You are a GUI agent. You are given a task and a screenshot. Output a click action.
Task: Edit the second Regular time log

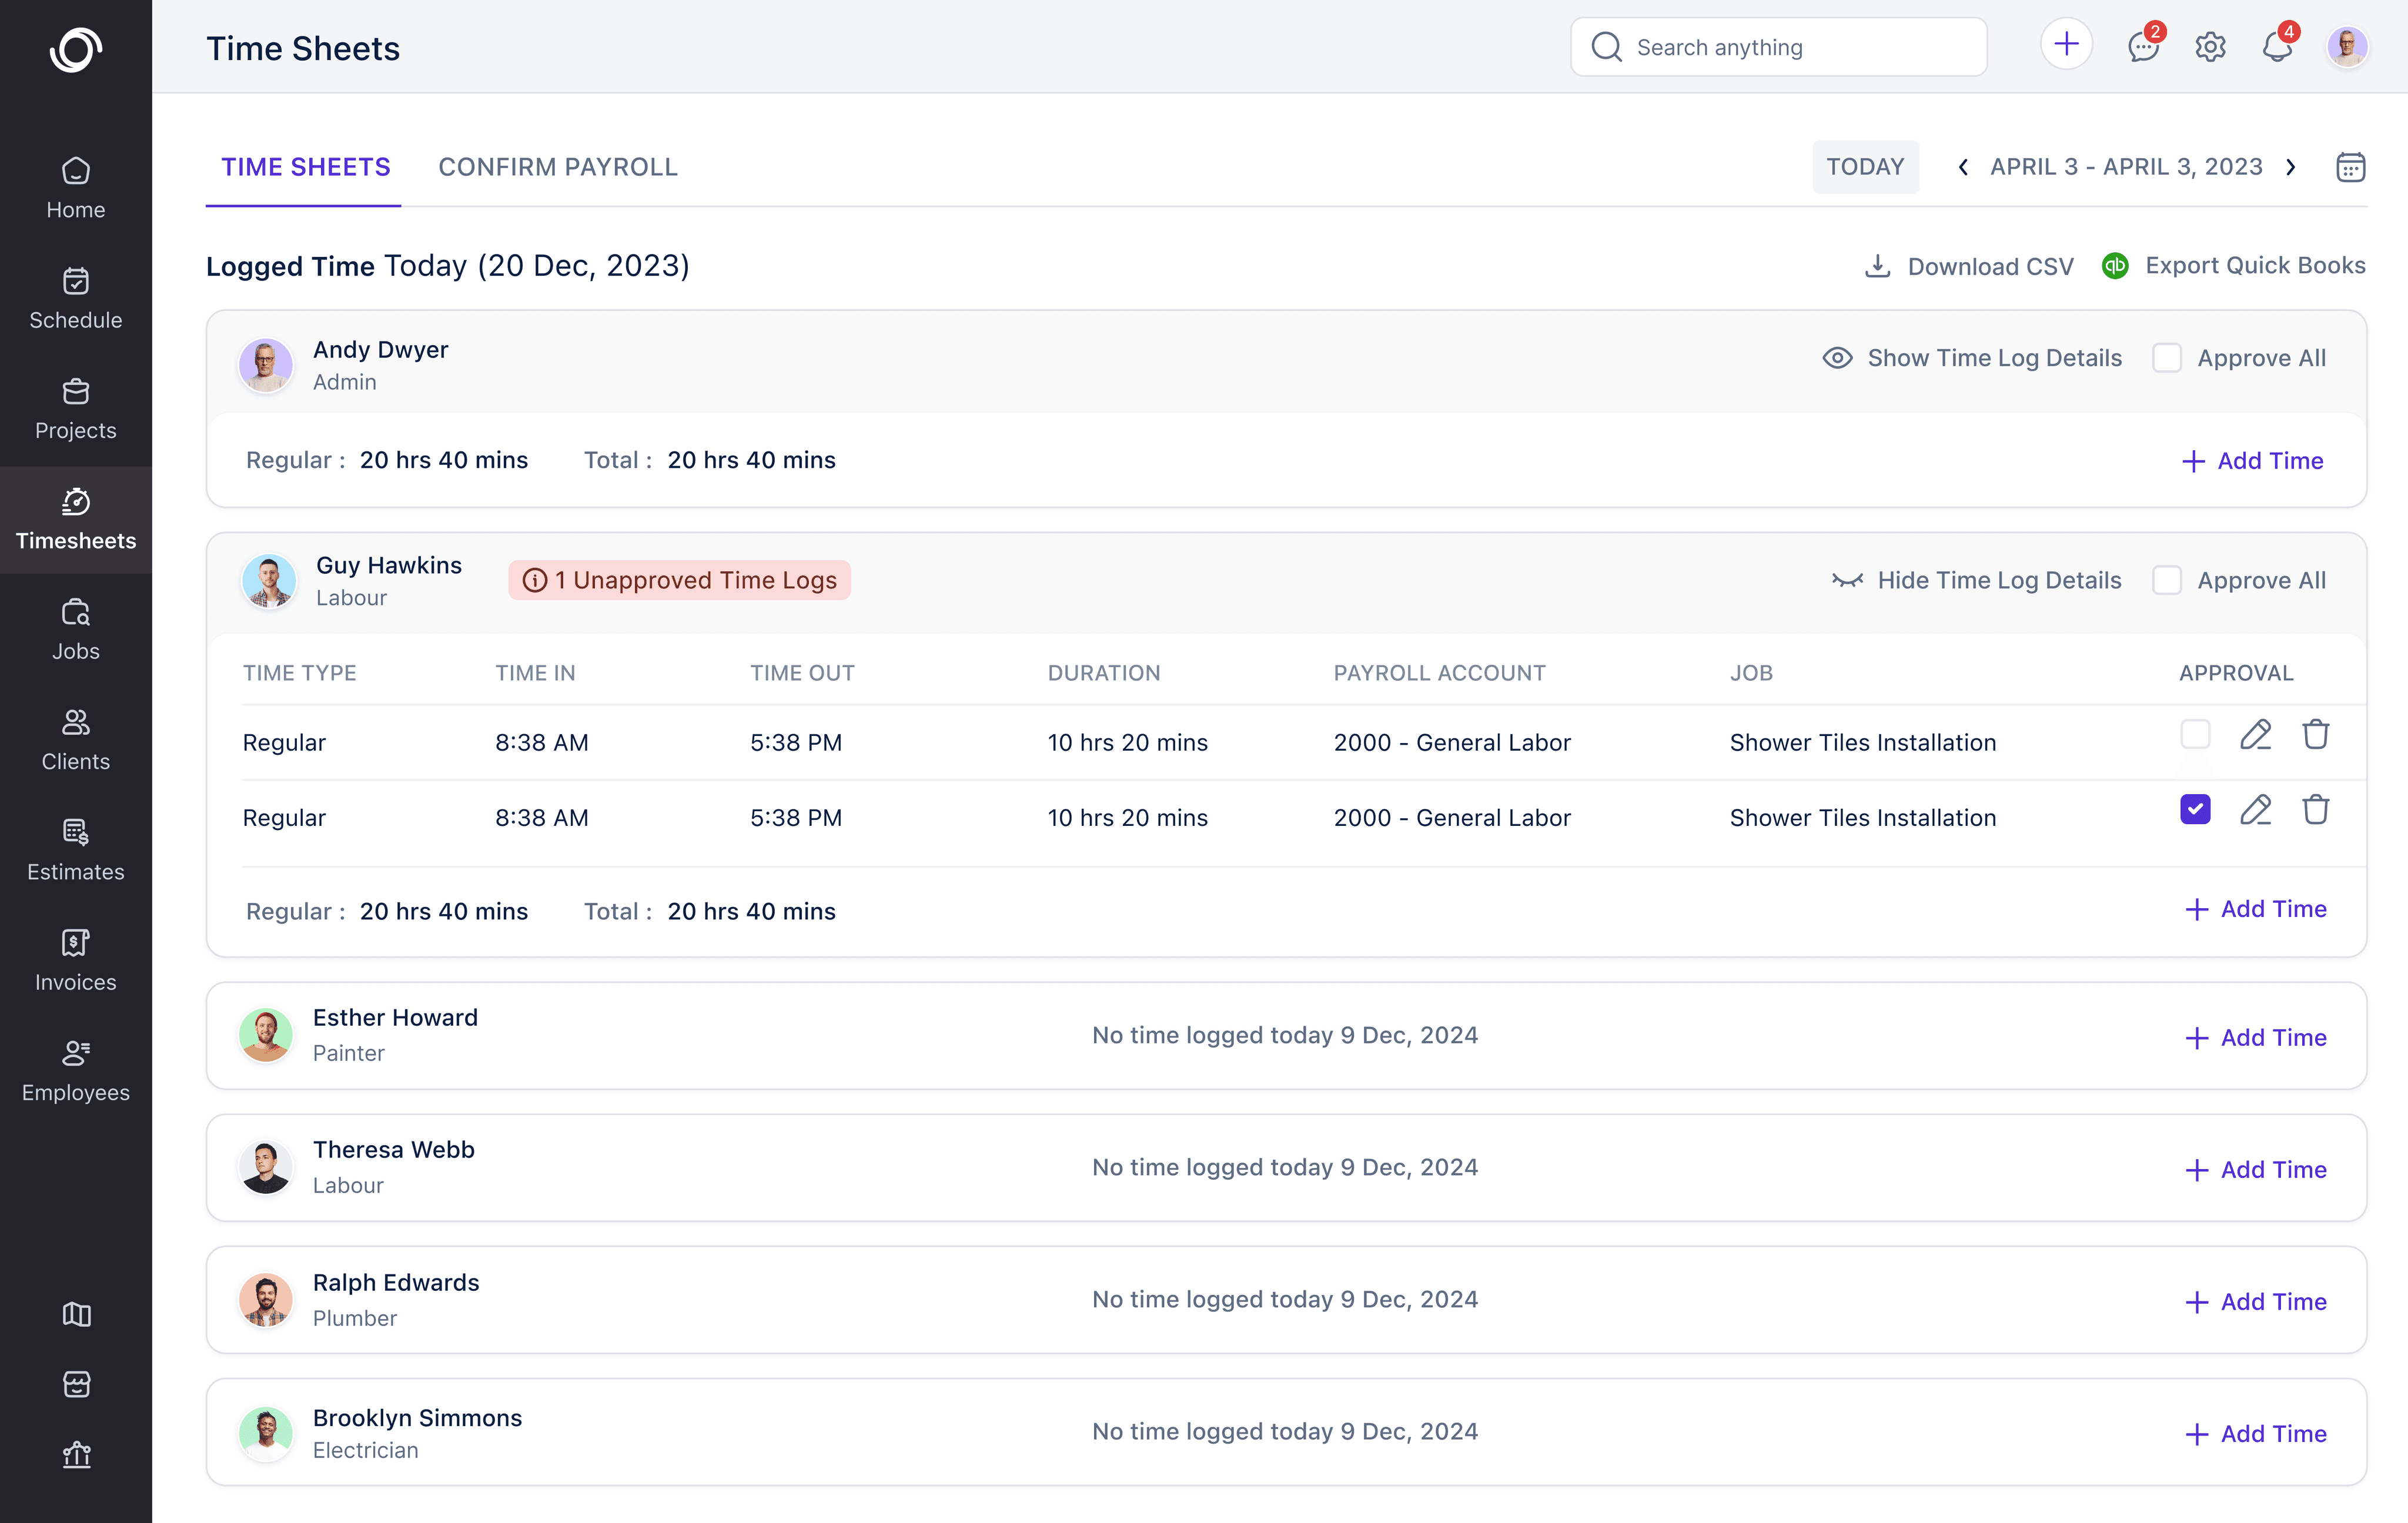point(2255,810)
